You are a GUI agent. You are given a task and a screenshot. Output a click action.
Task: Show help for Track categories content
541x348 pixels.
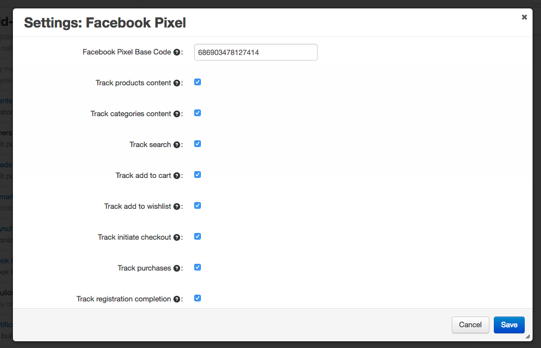tap(177, 114)
